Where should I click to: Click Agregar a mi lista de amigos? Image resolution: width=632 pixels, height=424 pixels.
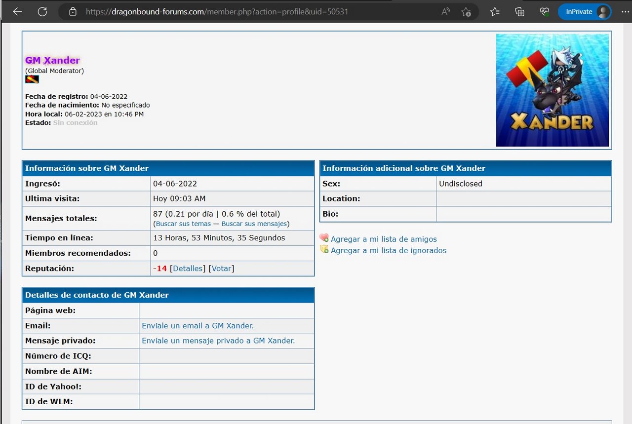point(384,239)
